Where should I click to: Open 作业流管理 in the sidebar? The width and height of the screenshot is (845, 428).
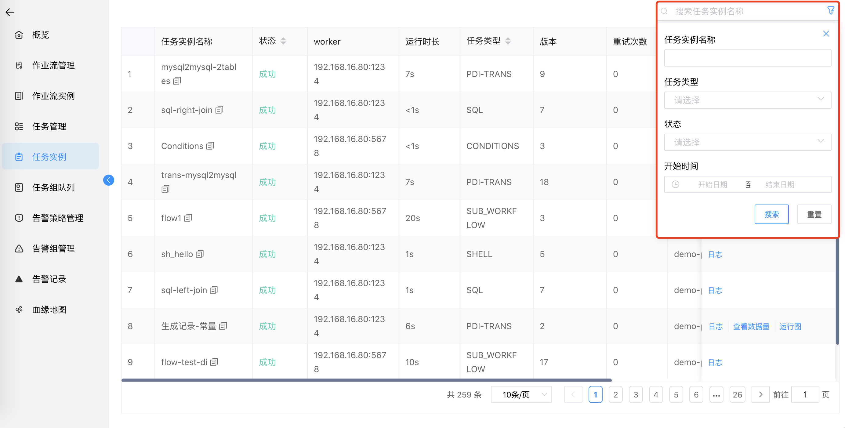[53, 65]
